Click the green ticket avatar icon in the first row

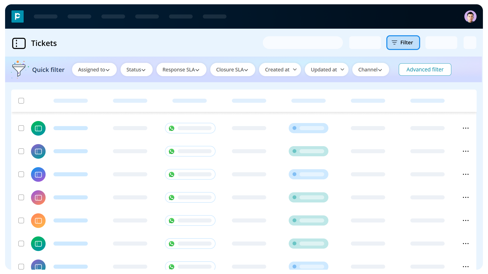click(x=38, y=128)
